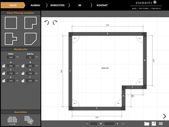Expand the right side panel arrow
Screen dimensions: 169x127
[165, 116]
